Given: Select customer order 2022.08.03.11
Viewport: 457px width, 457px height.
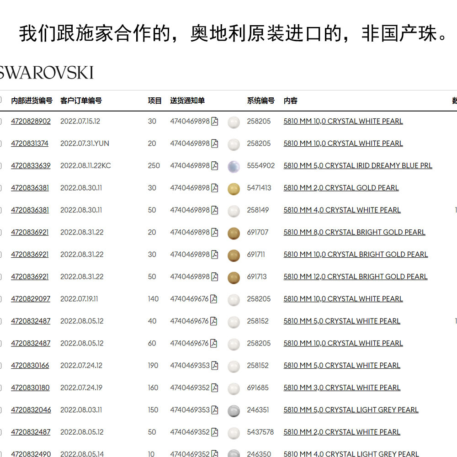Looking at the screenshot, I should coord(81,410).
